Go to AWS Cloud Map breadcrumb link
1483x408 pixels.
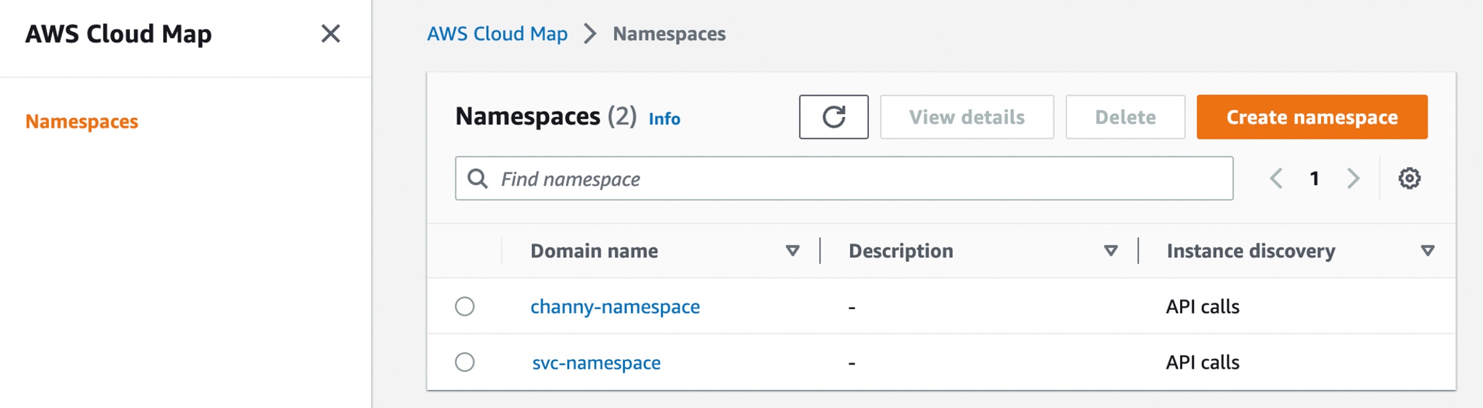point(497,33)
